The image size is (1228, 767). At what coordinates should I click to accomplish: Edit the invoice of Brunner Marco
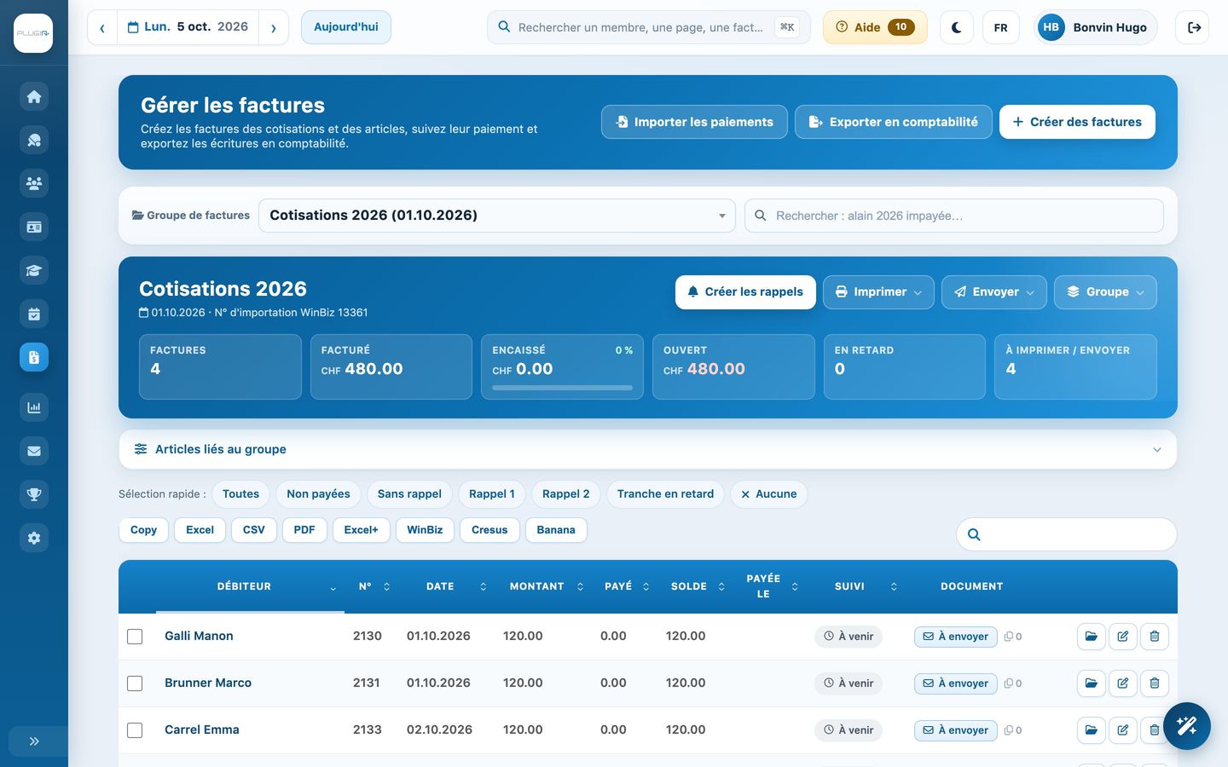pyautogui.click(x=1123, y=683)
